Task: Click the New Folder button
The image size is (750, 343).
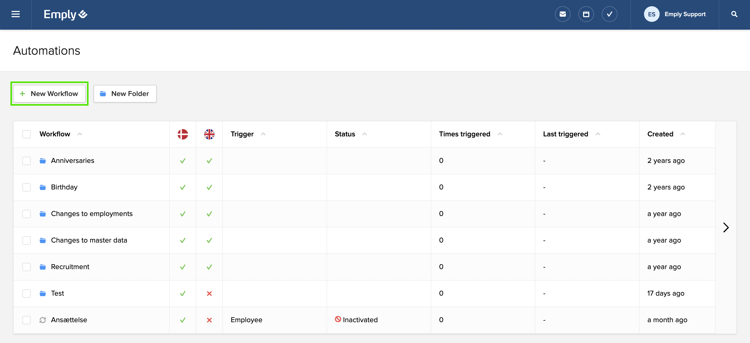Action: 125,94
